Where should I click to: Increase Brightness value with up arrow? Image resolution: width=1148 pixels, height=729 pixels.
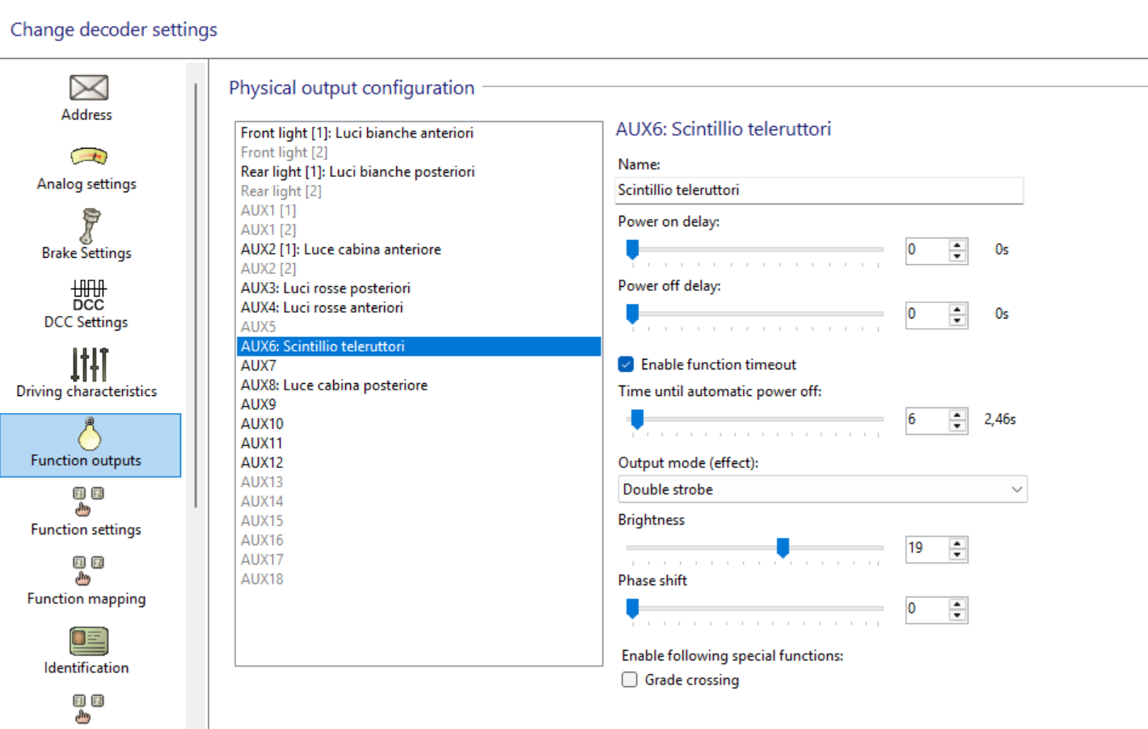957,544
